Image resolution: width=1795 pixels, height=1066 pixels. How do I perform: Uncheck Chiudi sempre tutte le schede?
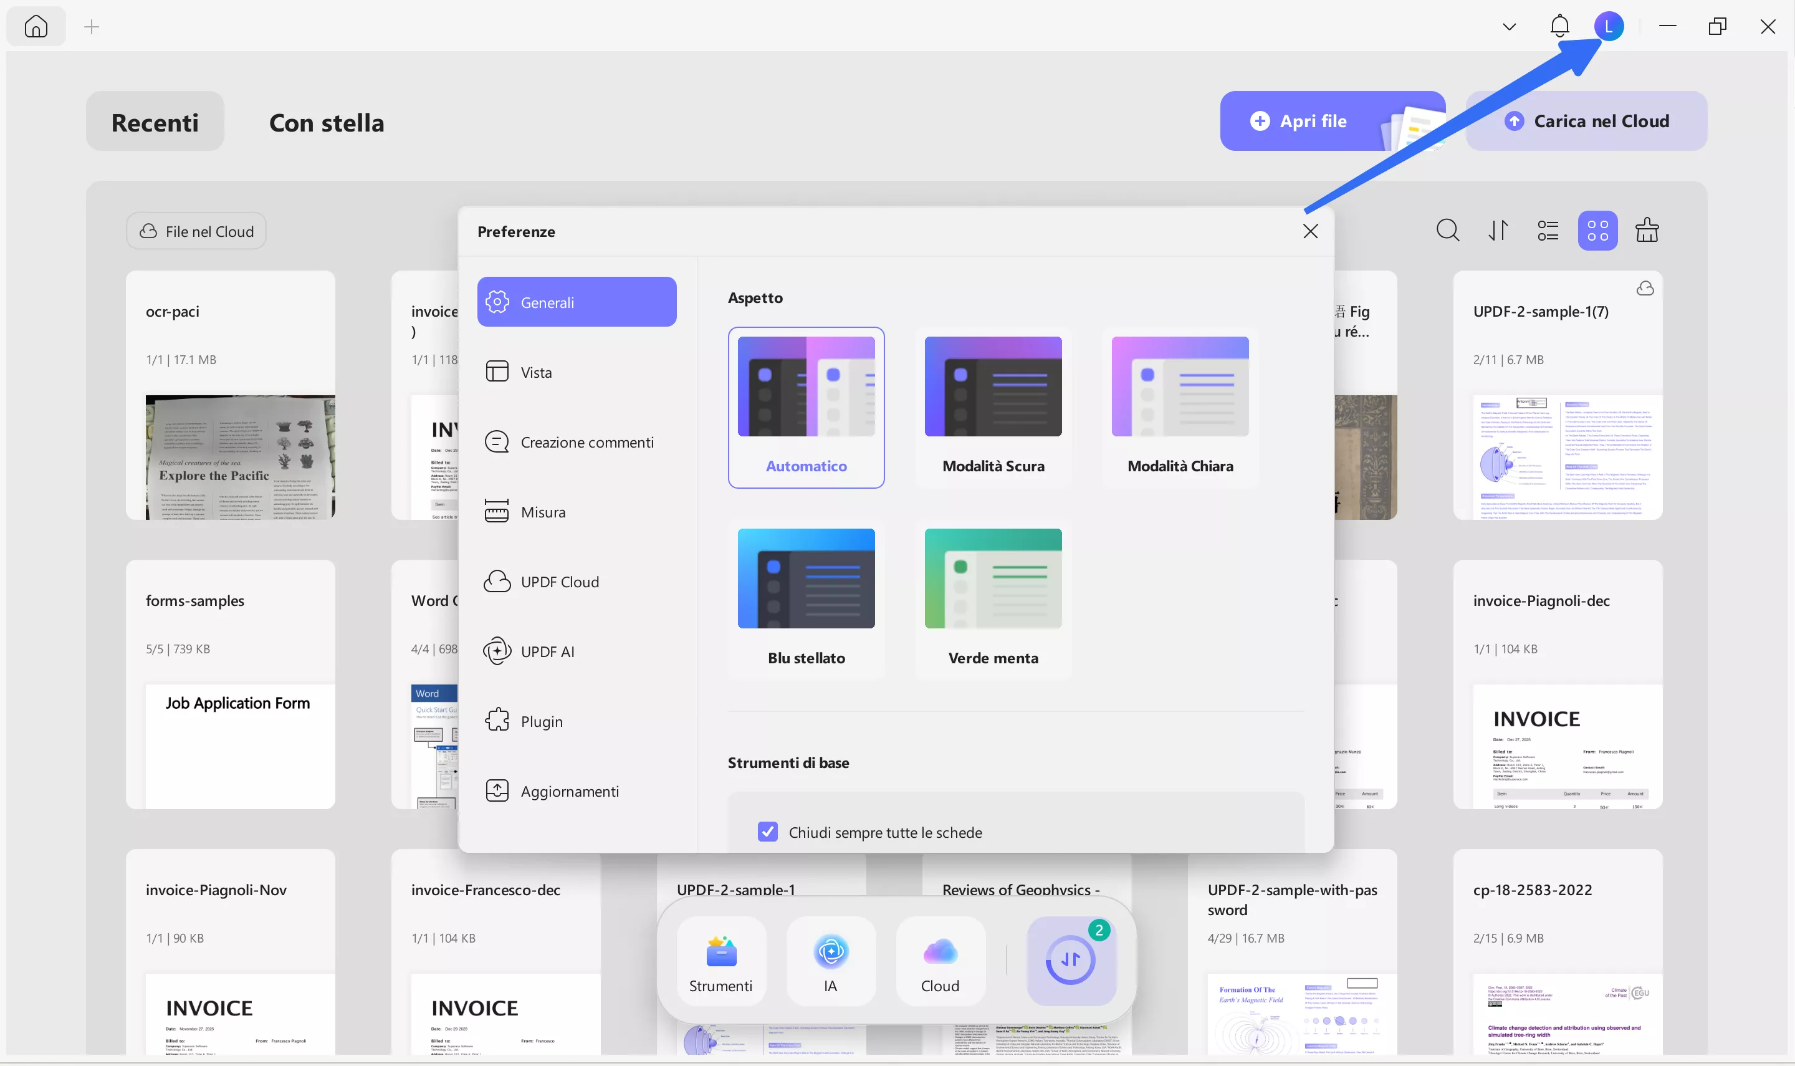tap(767, 832)
